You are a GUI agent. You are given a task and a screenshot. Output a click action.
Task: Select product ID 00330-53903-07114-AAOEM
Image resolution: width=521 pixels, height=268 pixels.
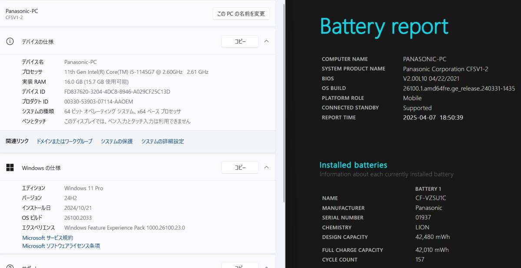point(99,102)
